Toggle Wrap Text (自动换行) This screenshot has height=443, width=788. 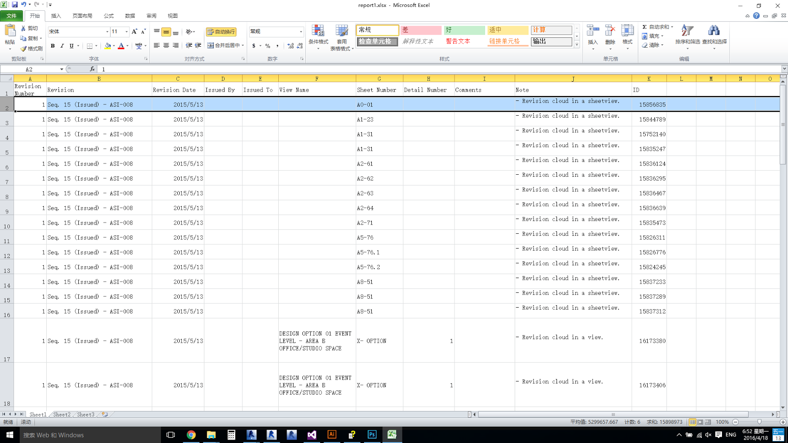click(222, 31)
